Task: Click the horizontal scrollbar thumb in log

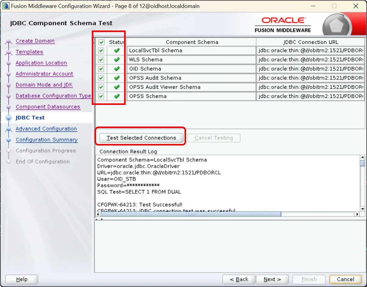Action: pos(191,214)
